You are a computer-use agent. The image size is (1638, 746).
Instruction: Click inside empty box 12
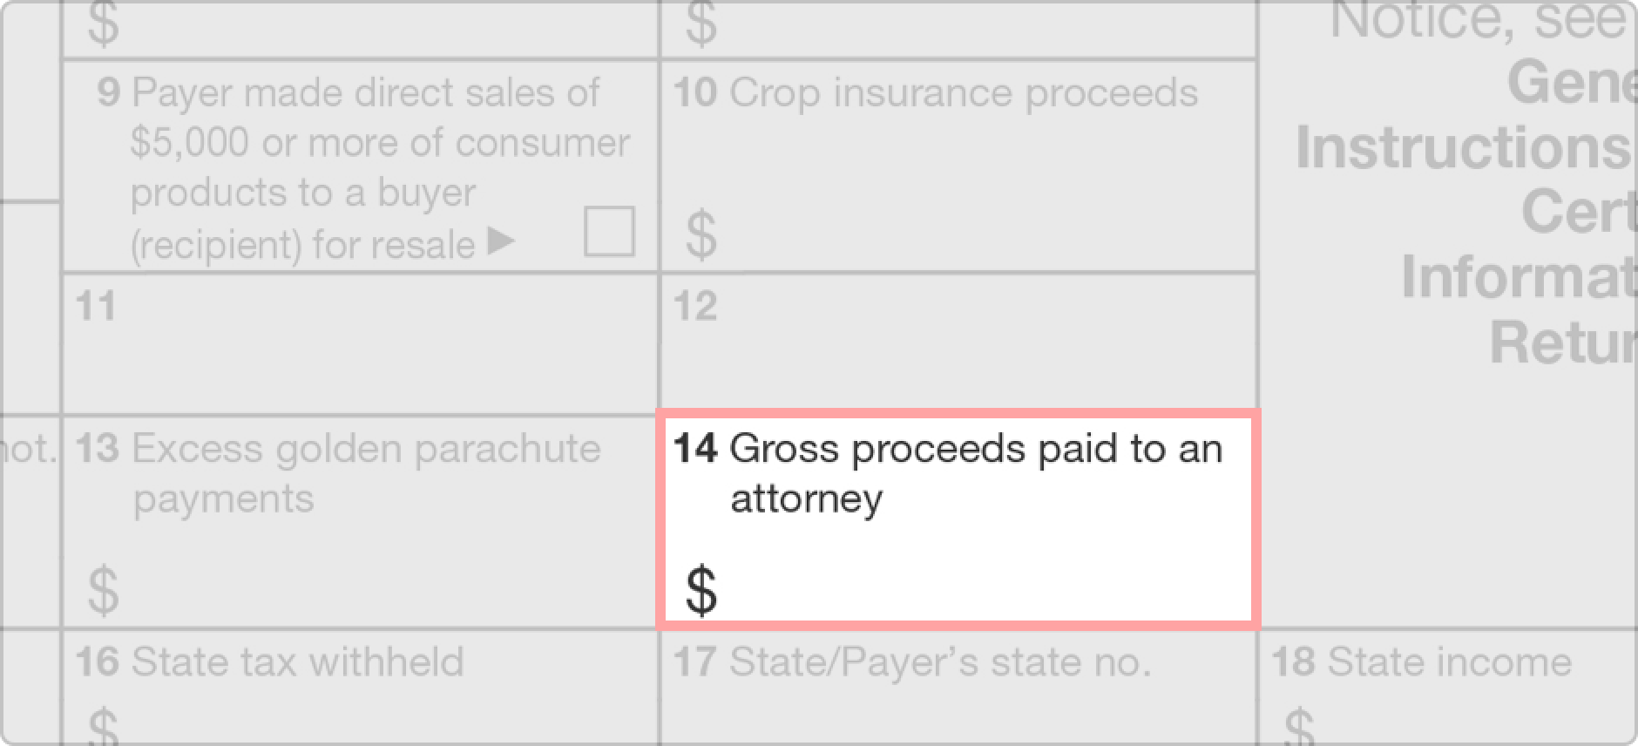[958, 344]
